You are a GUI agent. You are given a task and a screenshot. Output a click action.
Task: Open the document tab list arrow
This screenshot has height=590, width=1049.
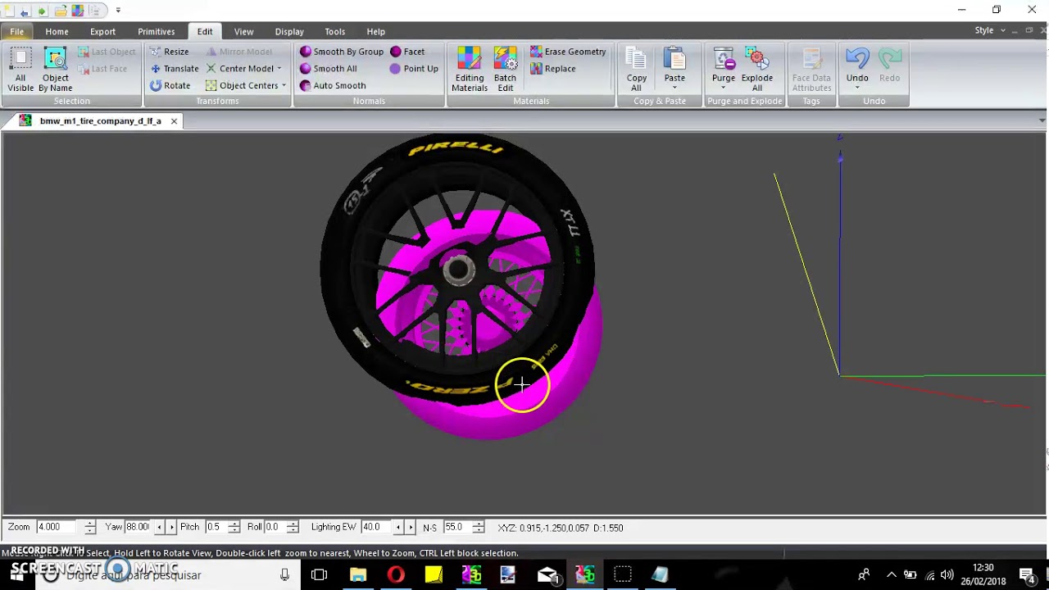tap(1042, 120)
